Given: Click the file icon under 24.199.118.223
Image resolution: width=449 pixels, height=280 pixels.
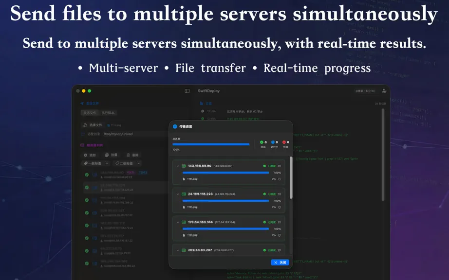Looking at the screenshot, I should 184,207.
